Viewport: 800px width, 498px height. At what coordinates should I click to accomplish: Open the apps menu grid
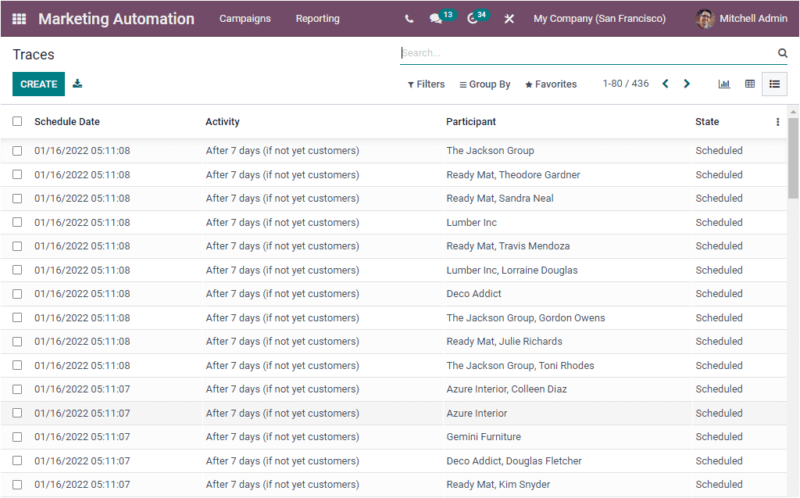18,18
